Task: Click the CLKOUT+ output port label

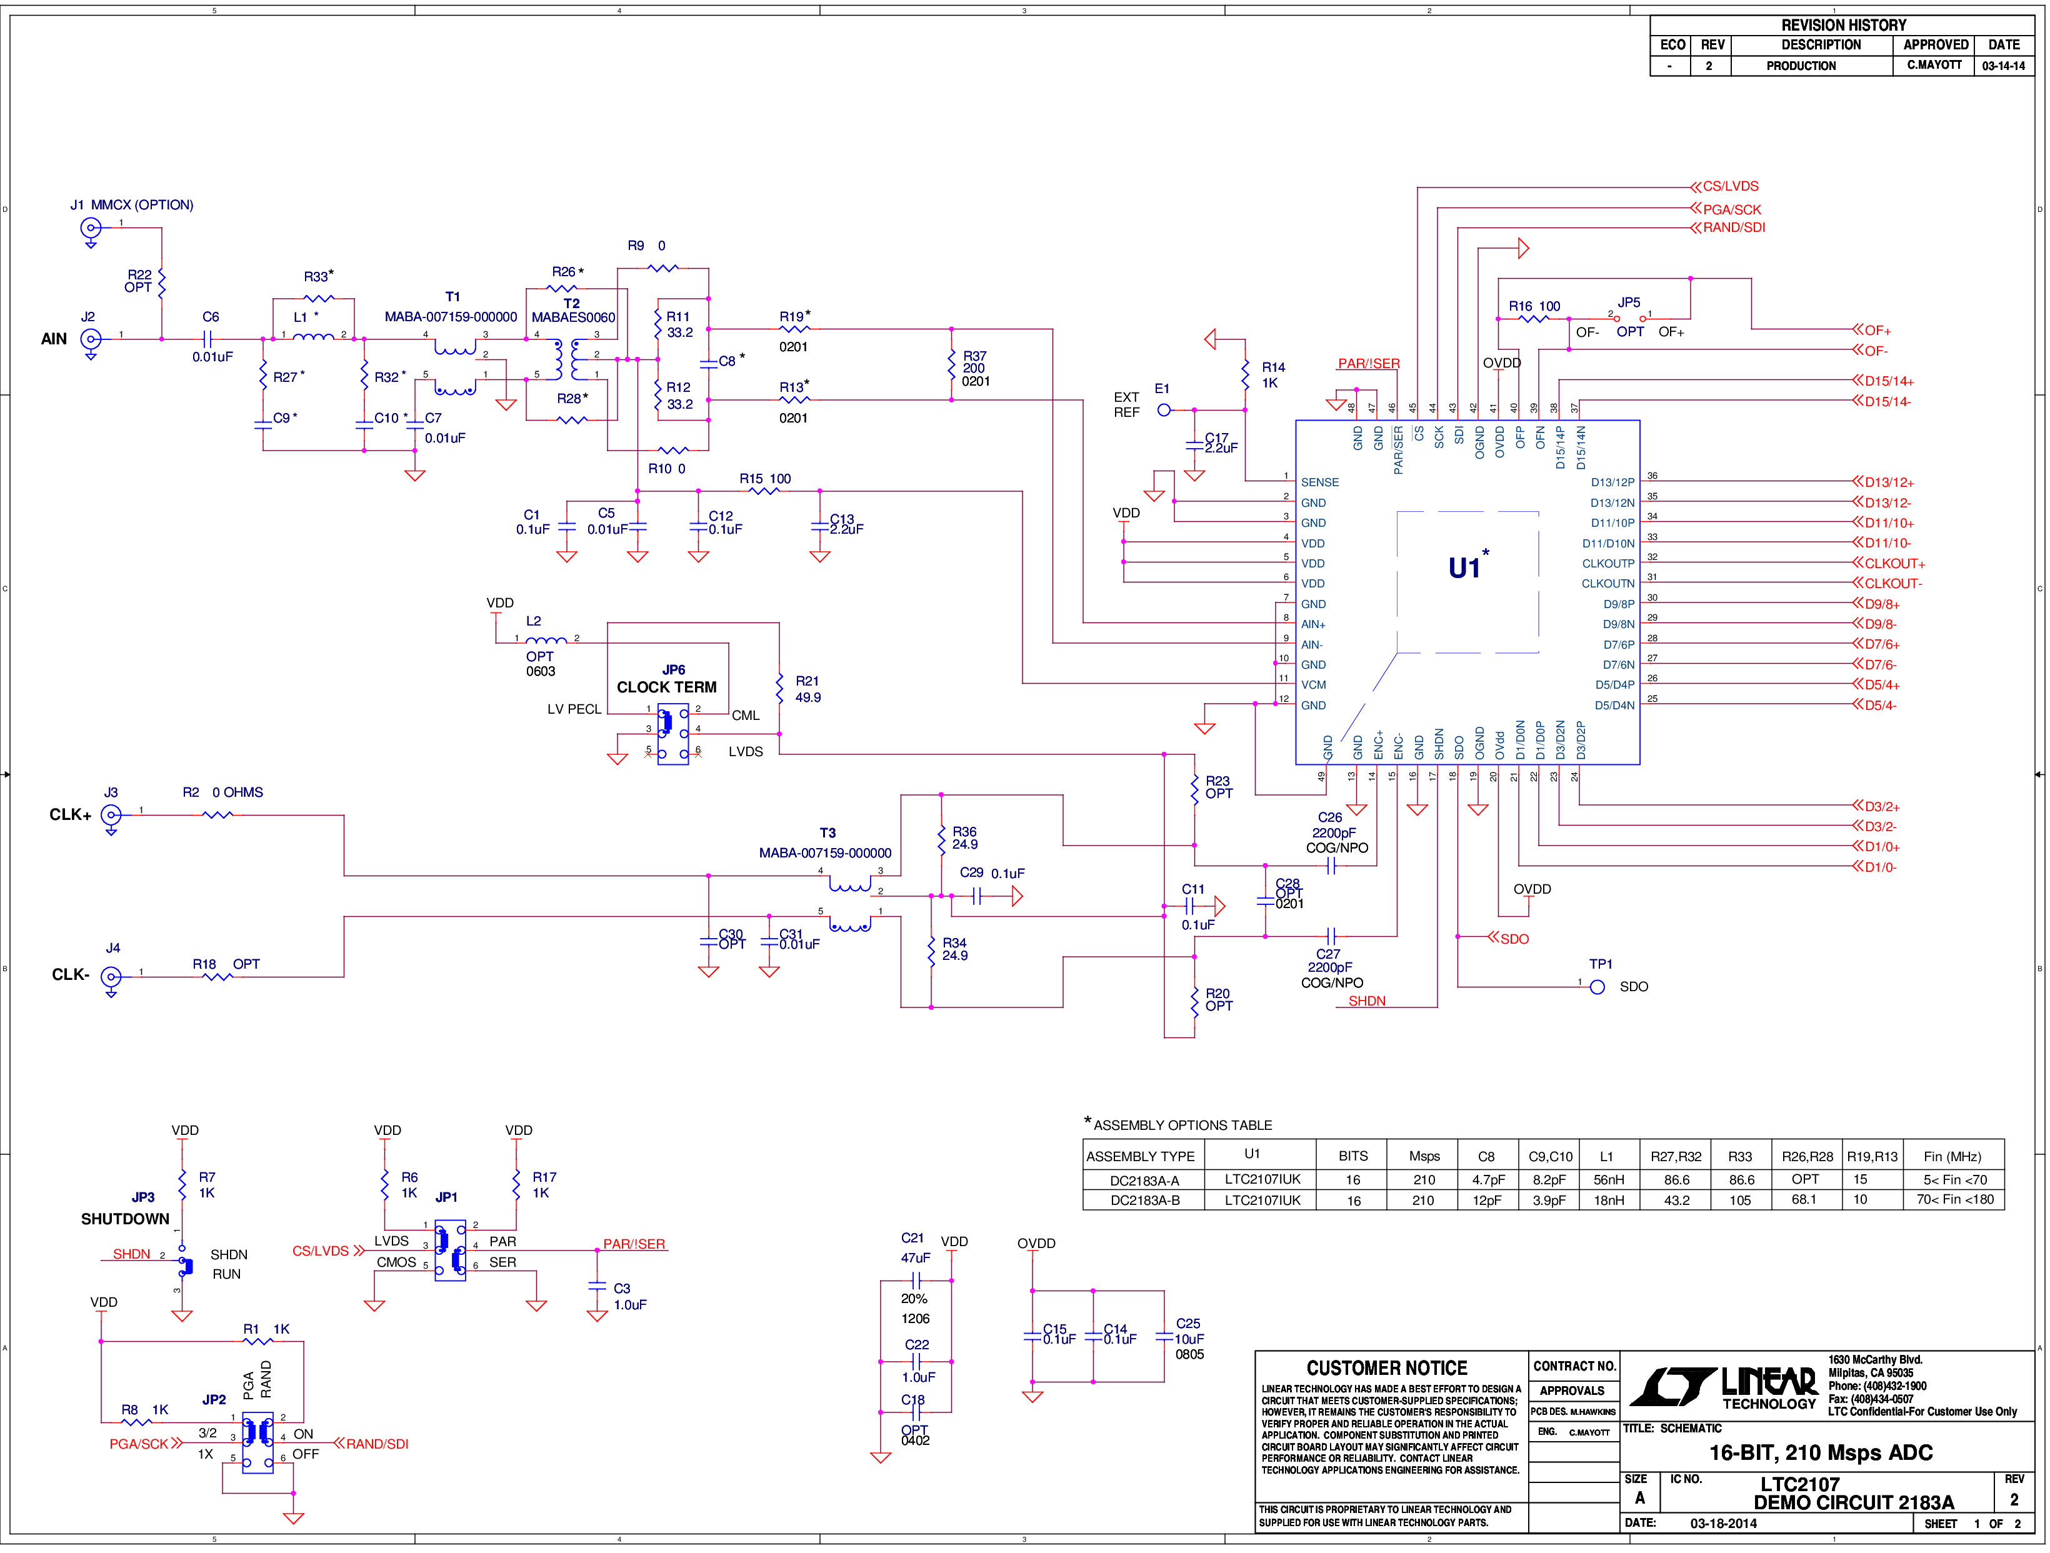Action: pos(1889,563)
